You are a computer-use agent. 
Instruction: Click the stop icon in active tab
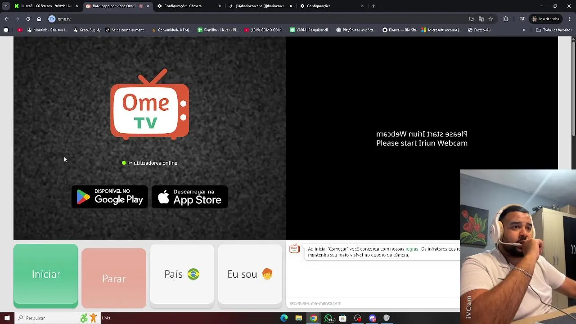(x=141, y=6)
